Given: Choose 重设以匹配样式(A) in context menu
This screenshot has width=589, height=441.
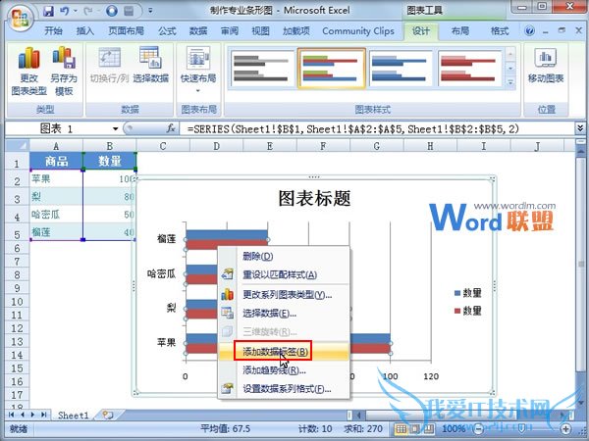Looking at the screenshot, I should 284,274.
